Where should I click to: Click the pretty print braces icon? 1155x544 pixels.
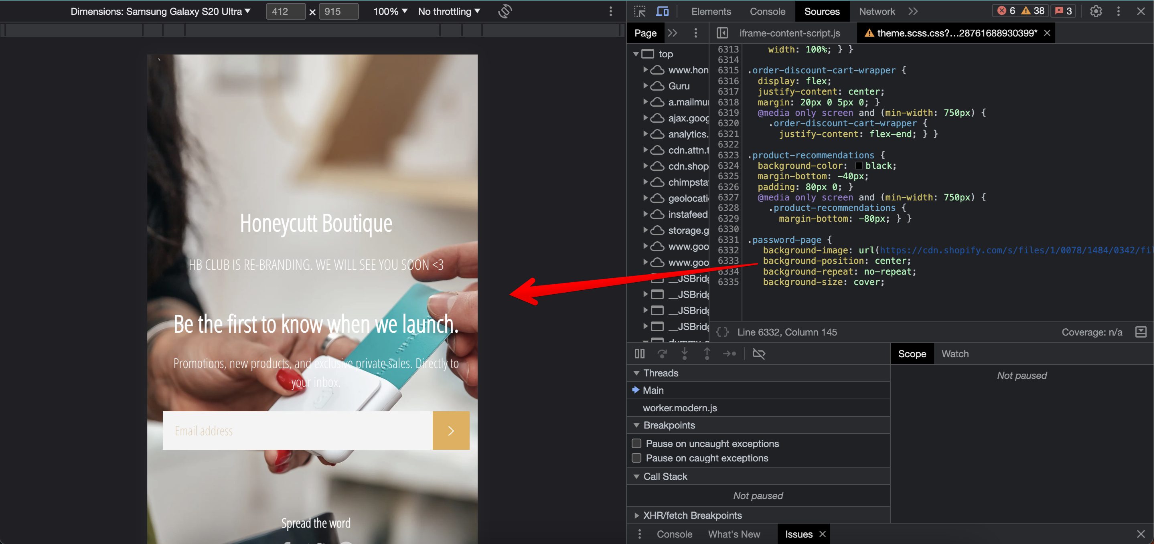[722, 332]
